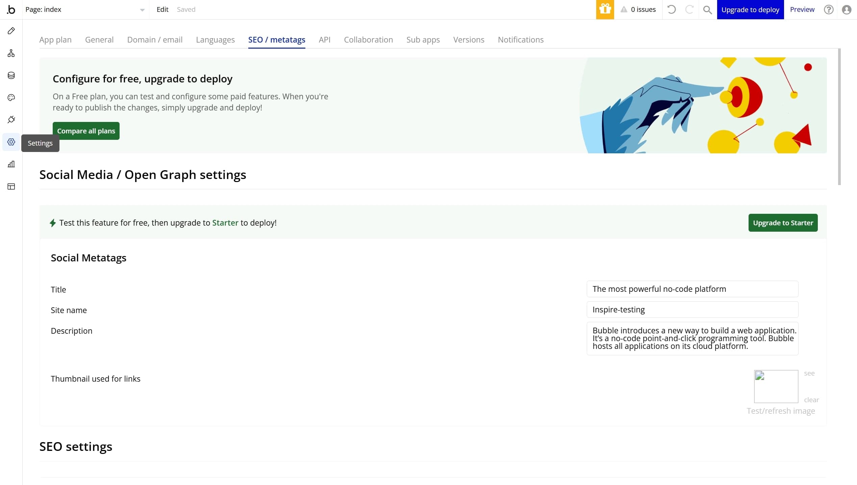Screen dimensions: 857x485
Task: Click into the Site name input field
Action: coord(692,310)
